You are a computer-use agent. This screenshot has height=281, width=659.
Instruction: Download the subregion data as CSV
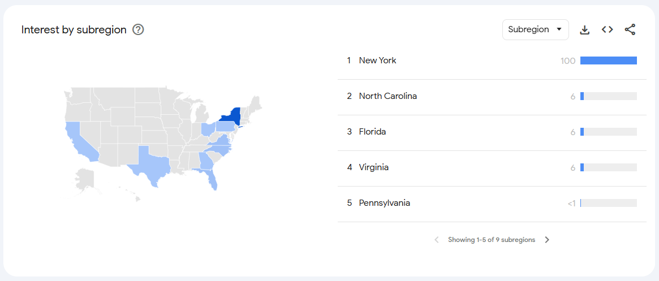[x=584, y=30]
